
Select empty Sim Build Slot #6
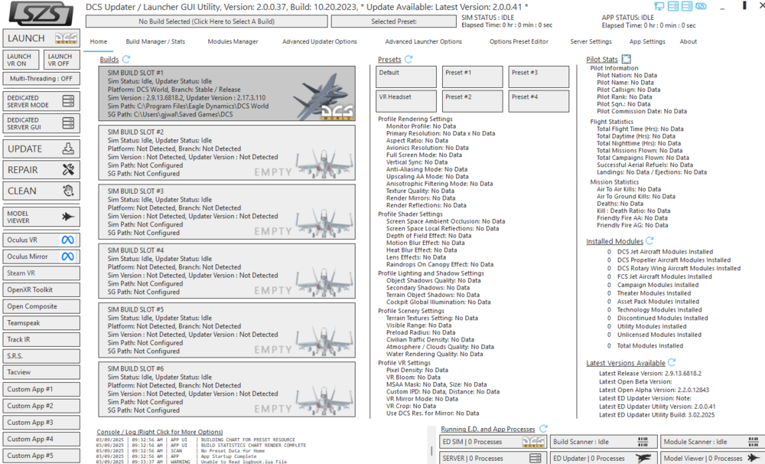tap(227, 389)
